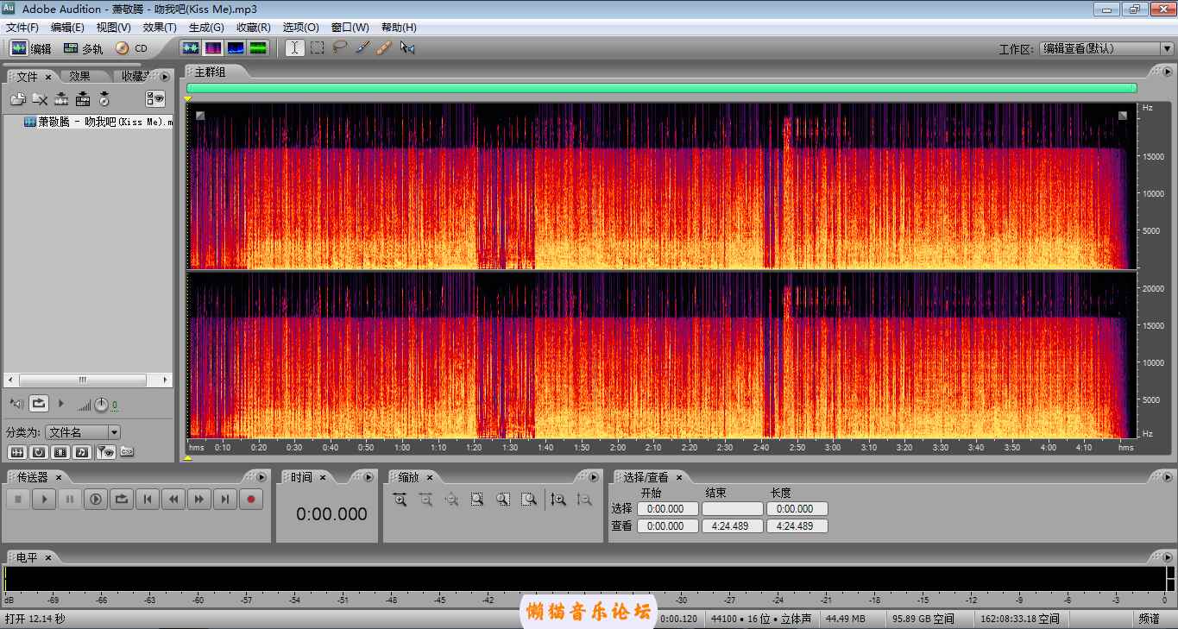Switch to the 文件 tab
The width and height of the screenshot is (1178, 629).
[x=28, y=76]
